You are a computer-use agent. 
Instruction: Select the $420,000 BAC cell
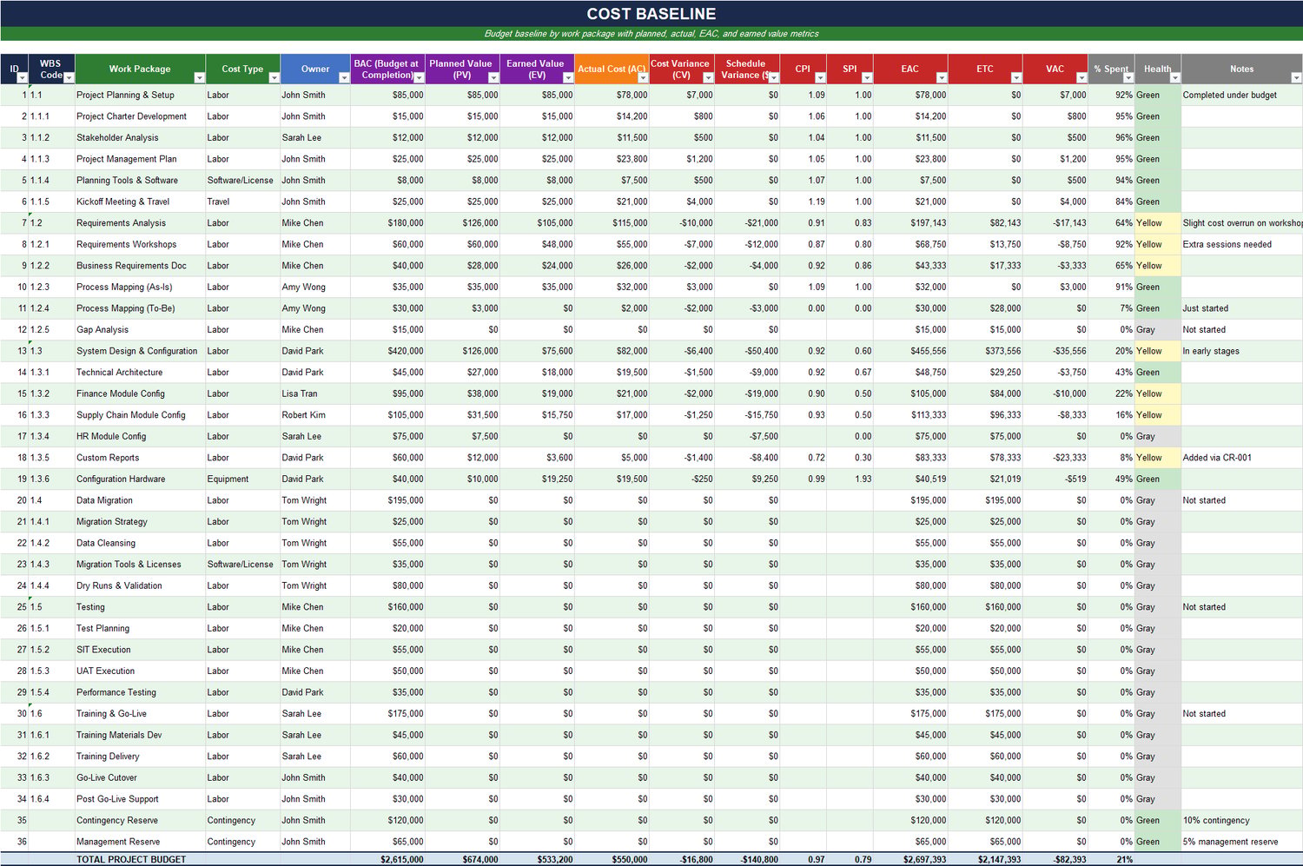pos(388,351)
